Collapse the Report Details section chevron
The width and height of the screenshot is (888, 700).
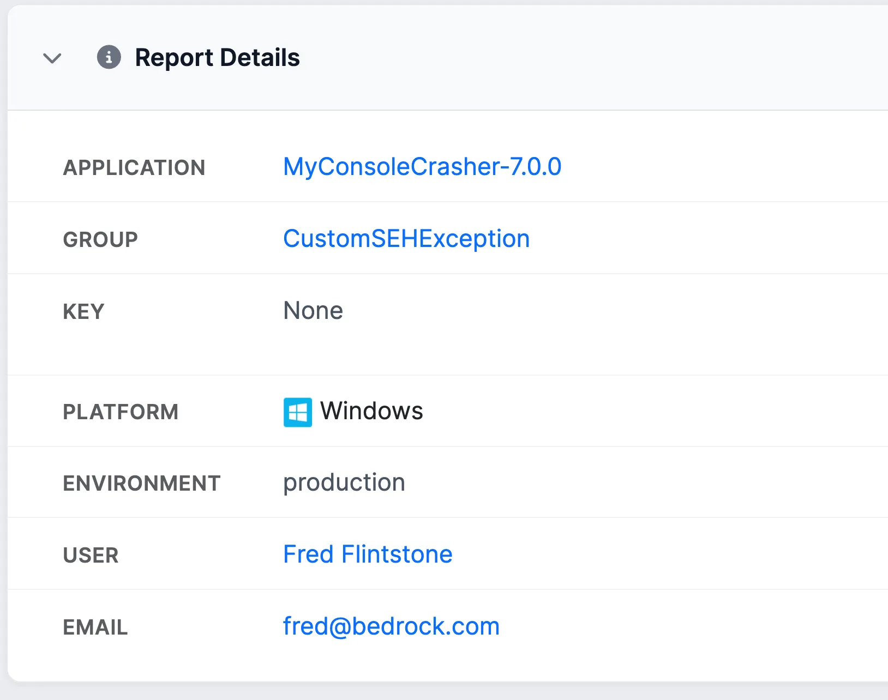tap(52, 58)
